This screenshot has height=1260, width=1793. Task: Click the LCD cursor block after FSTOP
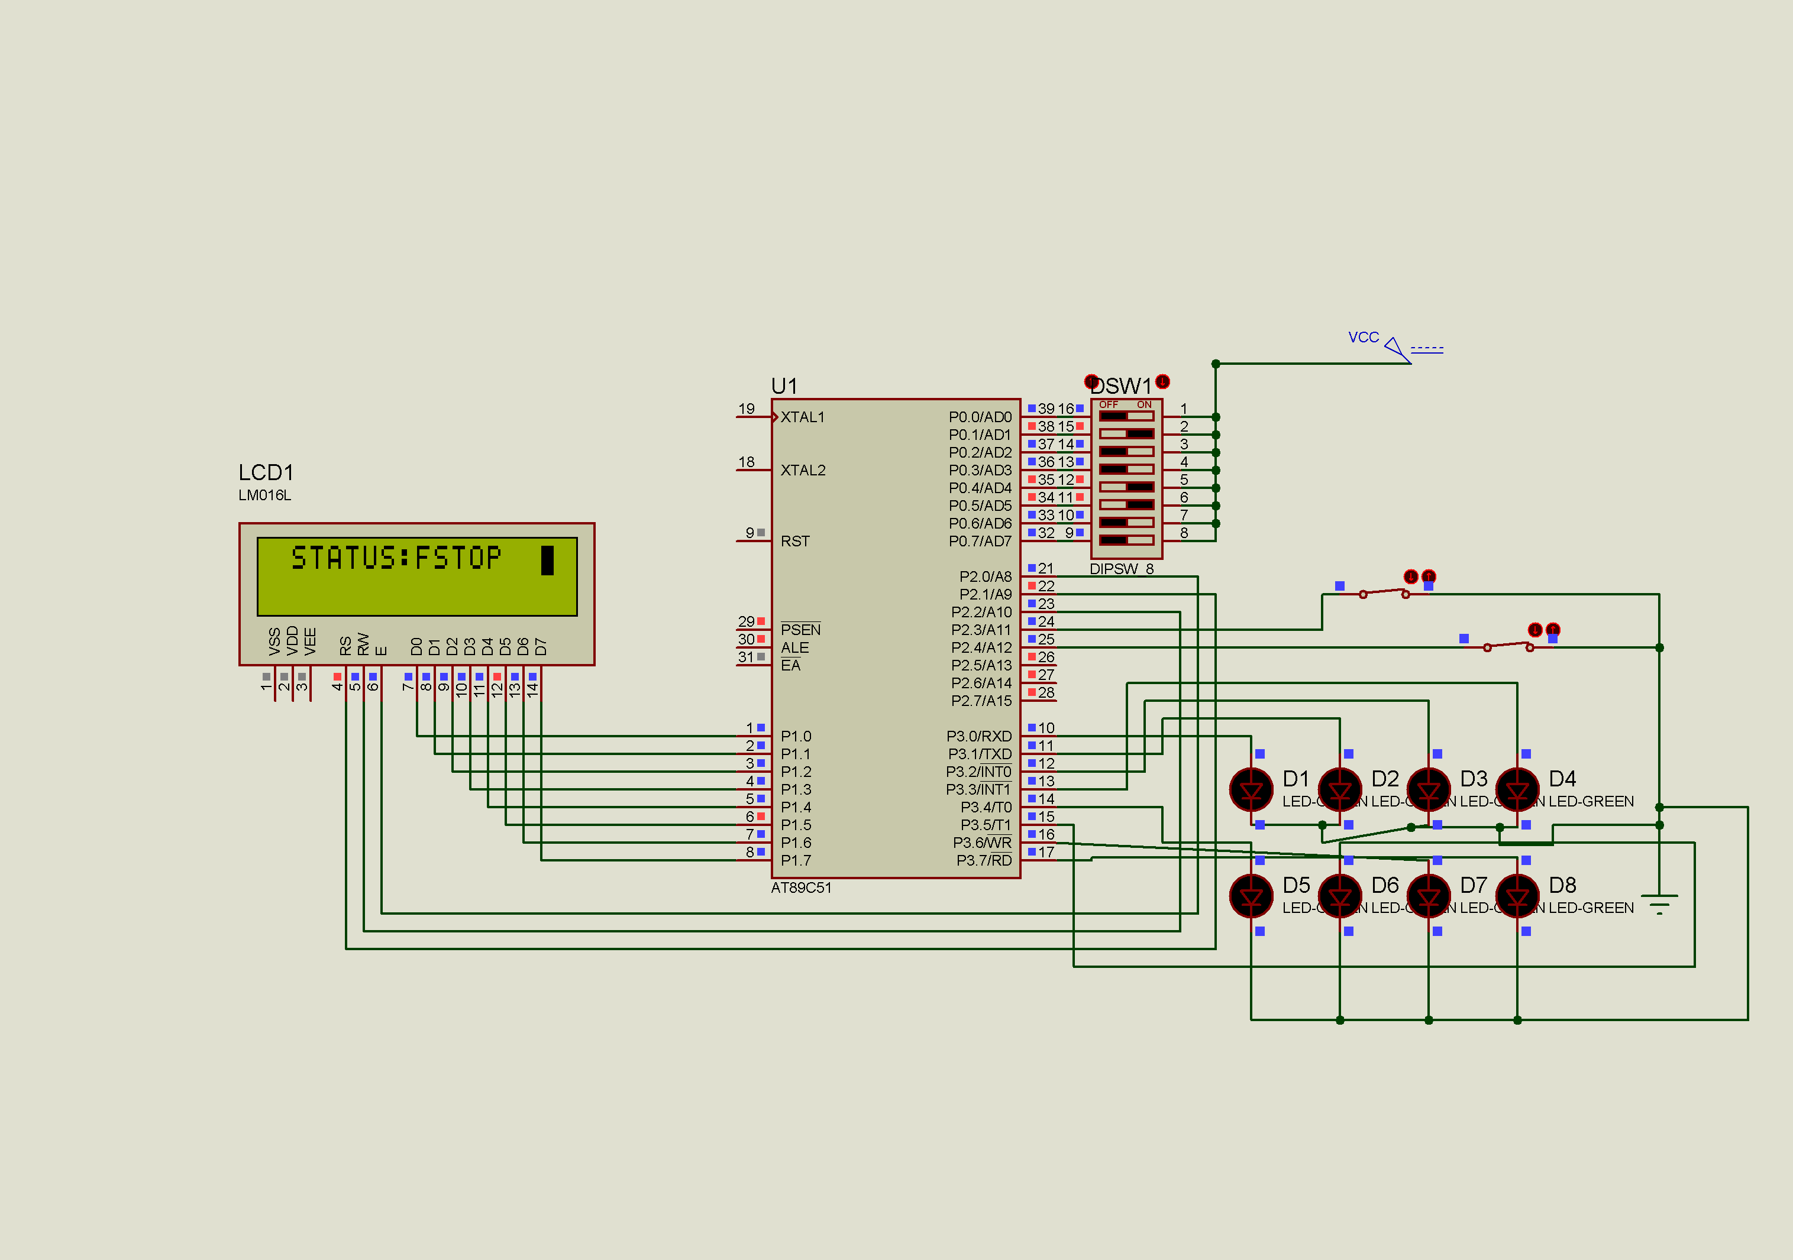pyautogui.click(x=547, y=560)
